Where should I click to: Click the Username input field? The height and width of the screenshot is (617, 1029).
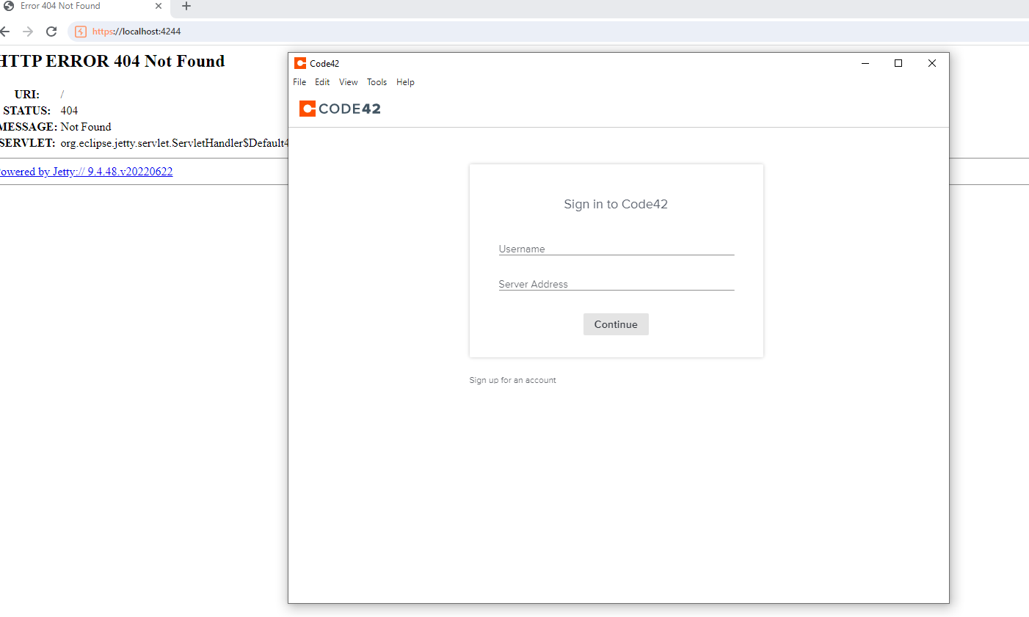617,249
